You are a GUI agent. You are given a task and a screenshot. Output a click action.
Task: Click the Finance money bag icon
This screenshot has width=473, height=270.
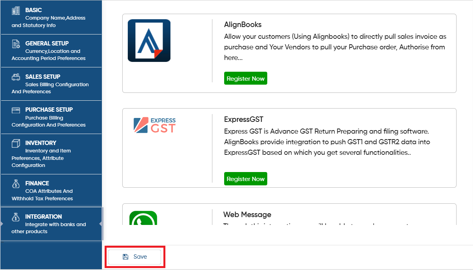coord(16,183)
